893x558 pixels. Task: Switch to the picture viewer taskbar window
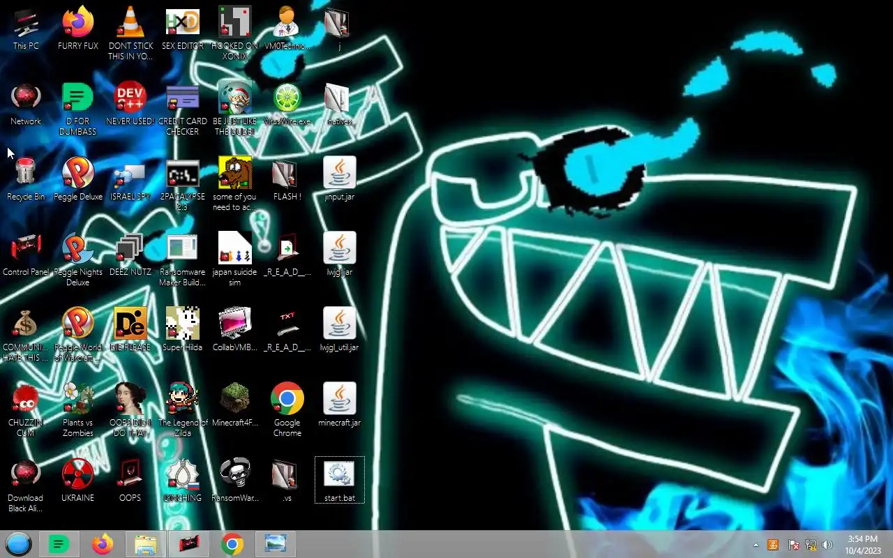click(276, 544)
